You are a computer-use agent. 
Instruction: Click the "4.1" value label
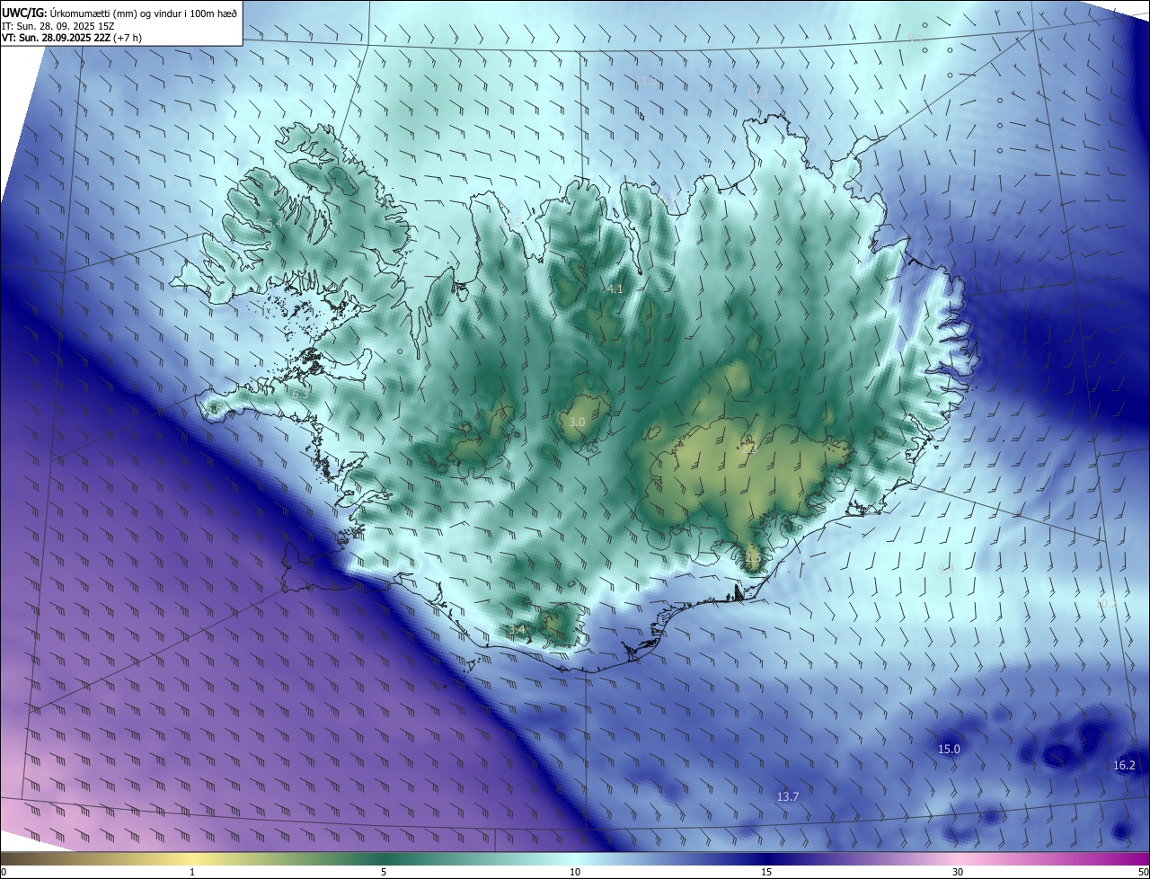click(x=615, y=289)
